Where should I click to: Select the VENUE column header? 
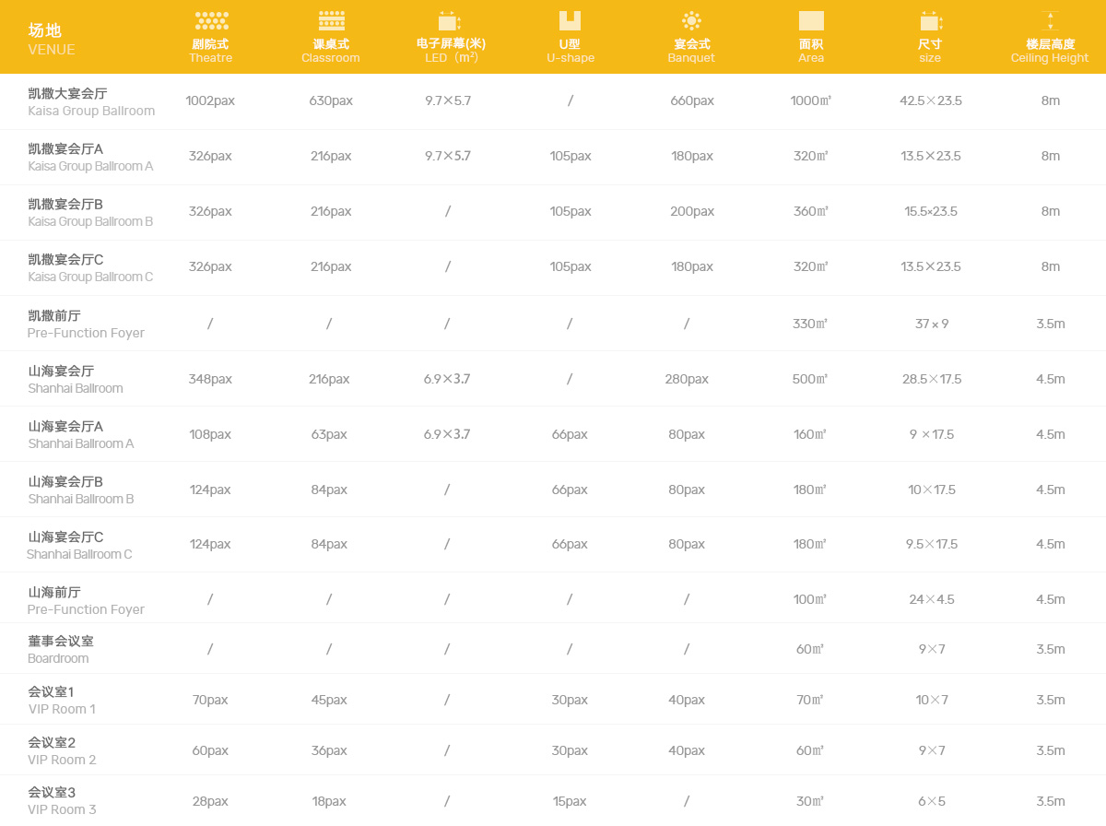52,40
